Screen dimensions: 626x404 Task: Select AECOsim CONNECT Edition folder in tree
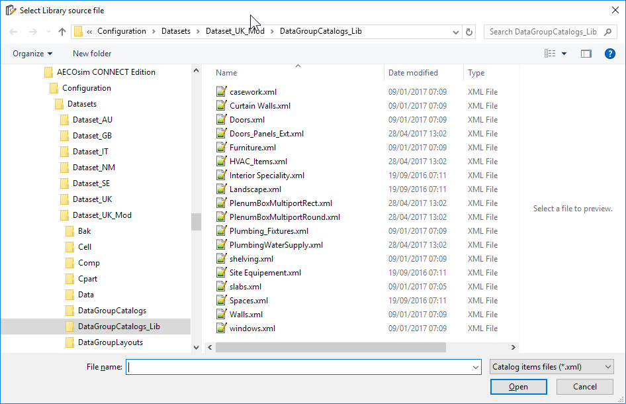click(x=100, y=72)
